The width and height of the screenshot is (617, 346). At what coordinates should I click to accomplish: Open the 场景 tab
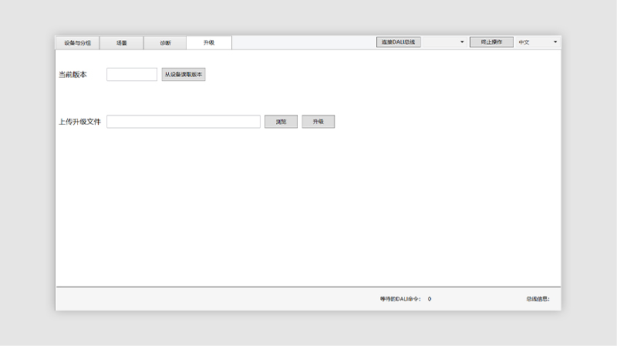[x=121, y=43]
